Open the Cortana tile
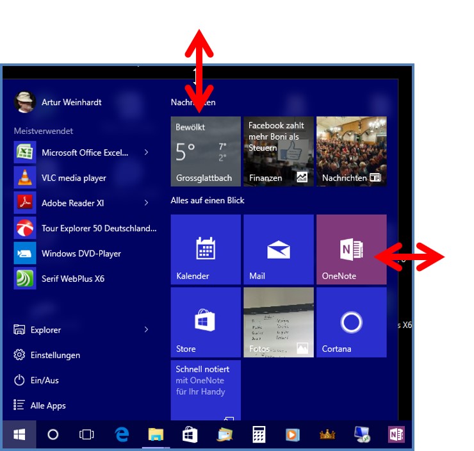 [x=351, y=322]
